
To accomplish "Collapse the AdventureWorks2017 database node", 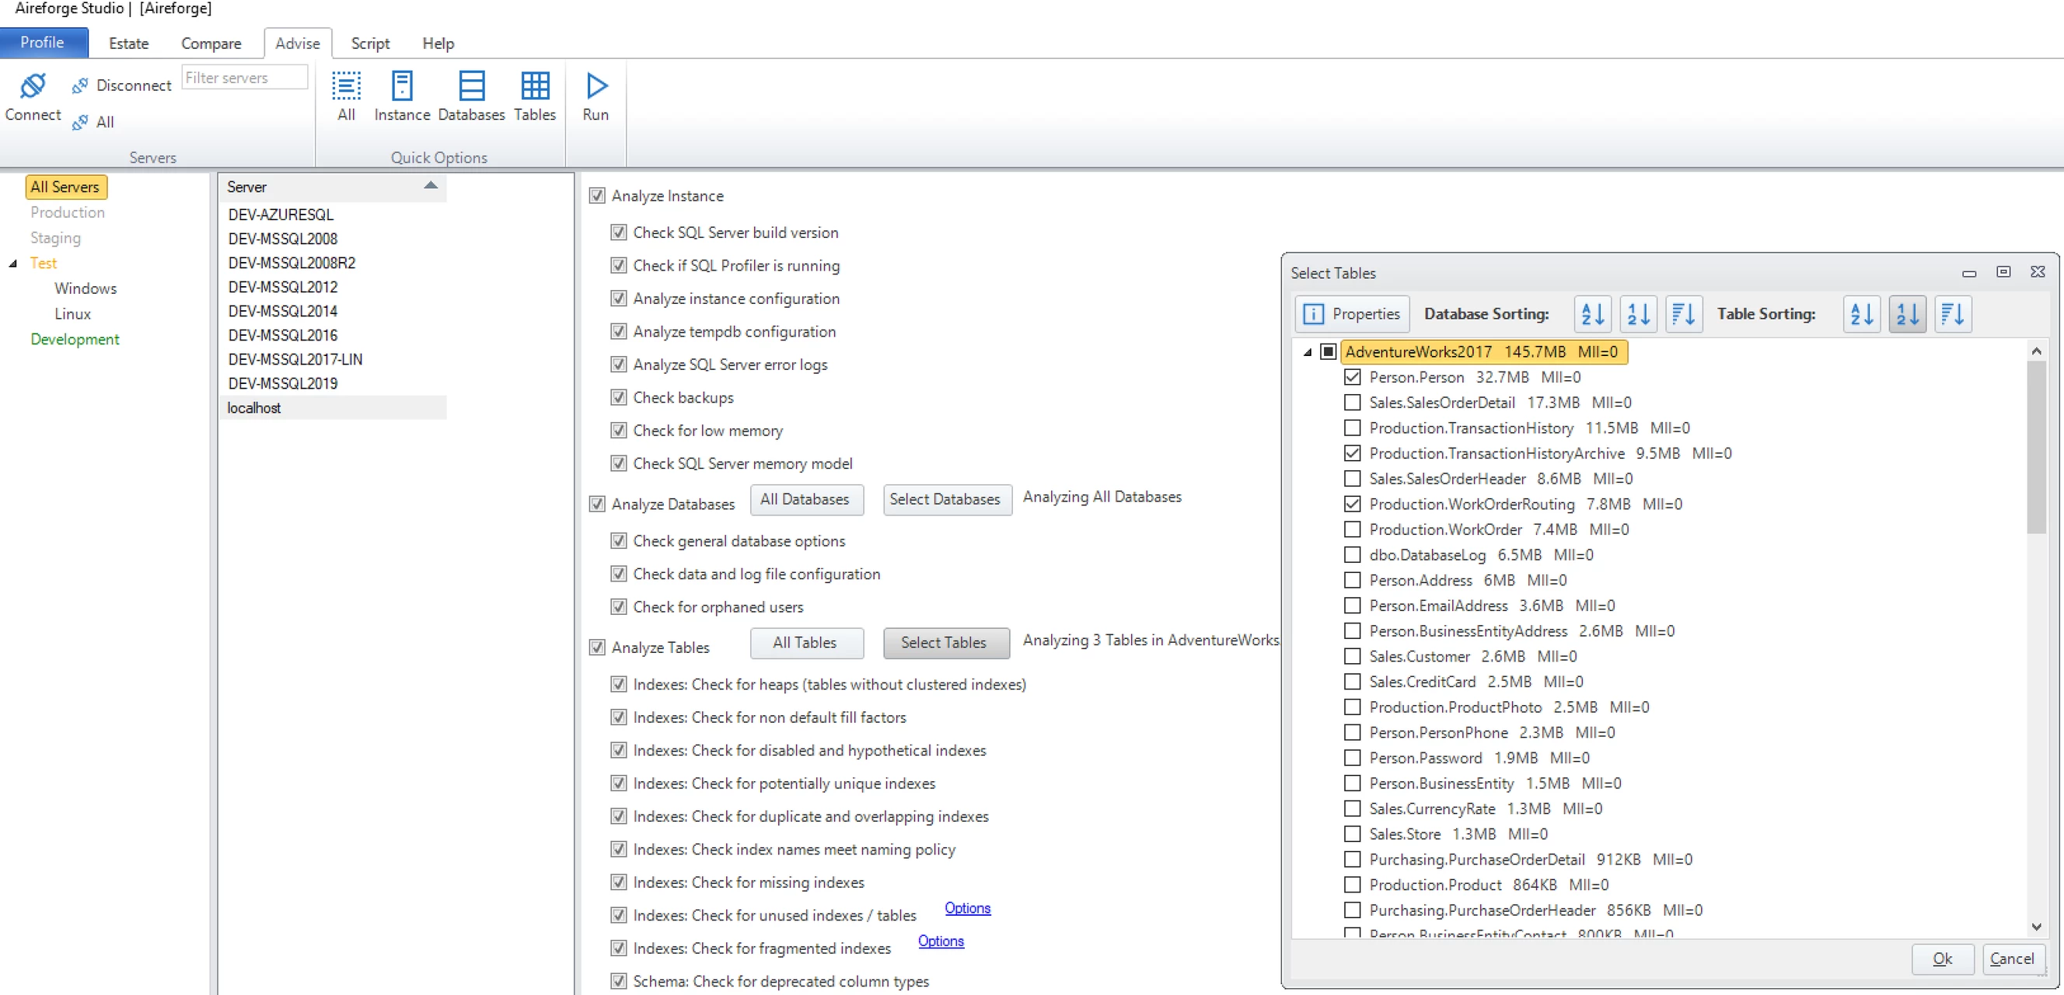I will click(x=1307, y=351).
